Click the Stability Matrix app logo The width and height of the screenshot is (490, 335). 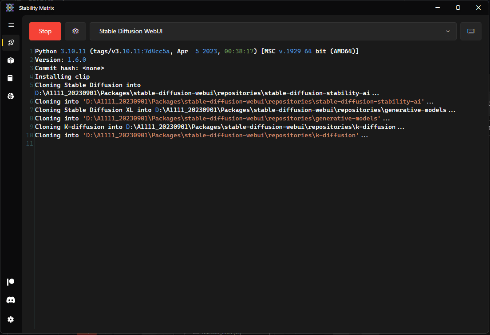click(10, 8)
